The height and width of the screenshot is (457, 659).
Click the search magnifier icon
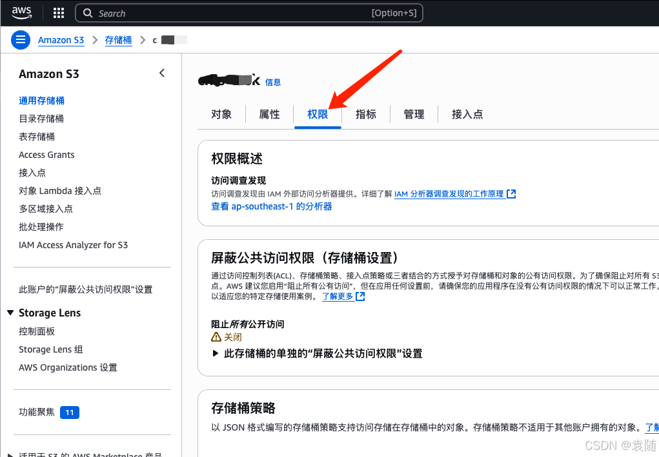click(87, 13)
